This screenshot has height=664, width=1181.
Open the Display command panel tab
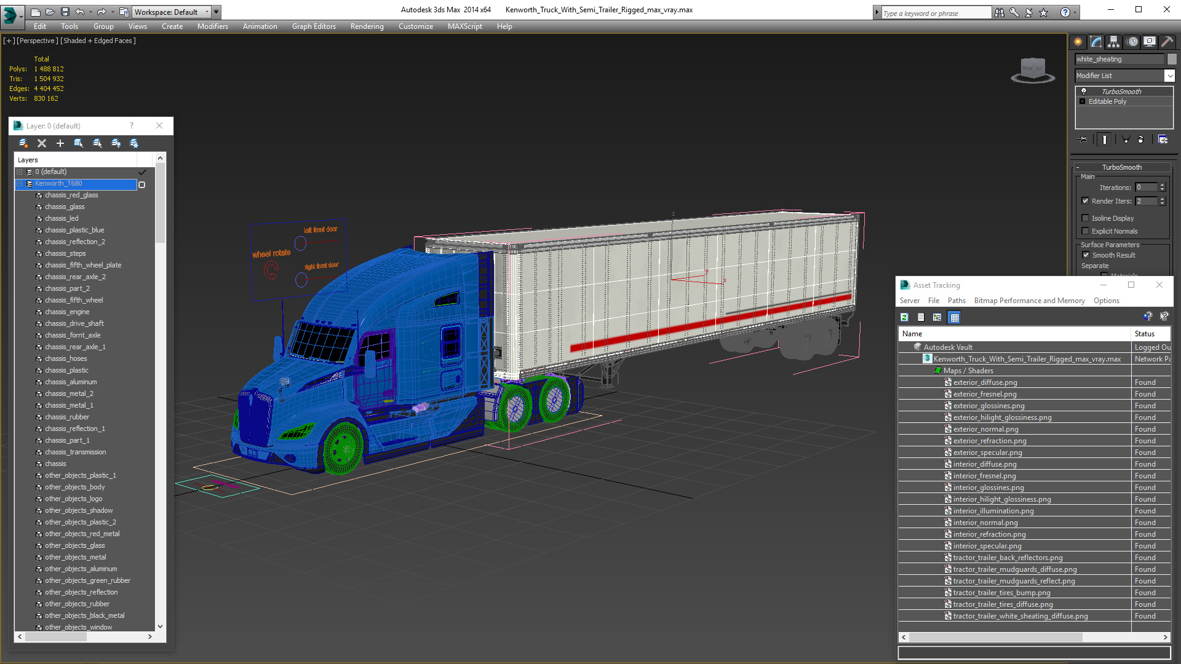pos(1150,42)
